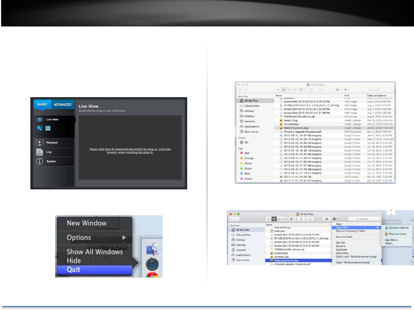Choose Move to Trash in action menu
The height and width of the screenshot is (310, 414).
pos(357,237)
